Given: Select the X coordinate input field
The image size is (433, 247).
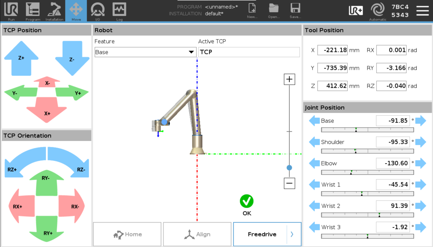Looking at the screenshot, I should tap(332, 50).
